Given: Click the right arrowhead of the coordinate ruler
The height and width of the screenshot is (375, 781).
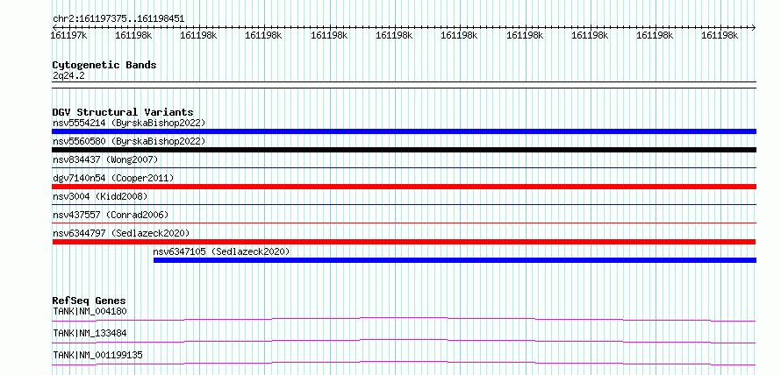Looking at the screenshot, I should 754,27.
